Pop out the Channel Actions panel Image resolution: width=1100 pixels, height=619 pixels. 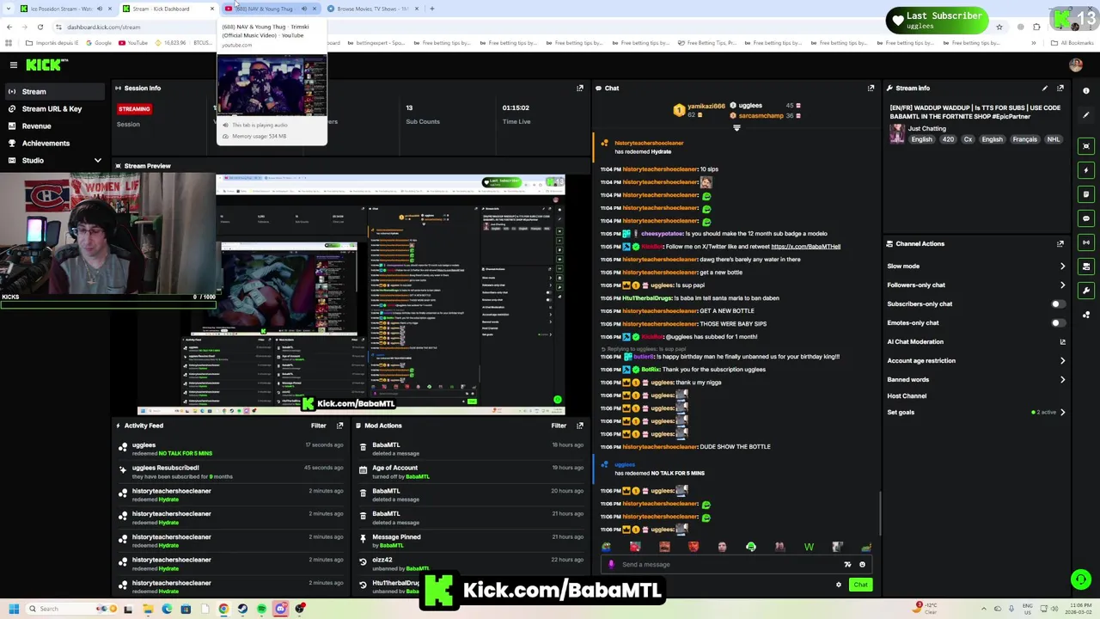(1060, 243)
